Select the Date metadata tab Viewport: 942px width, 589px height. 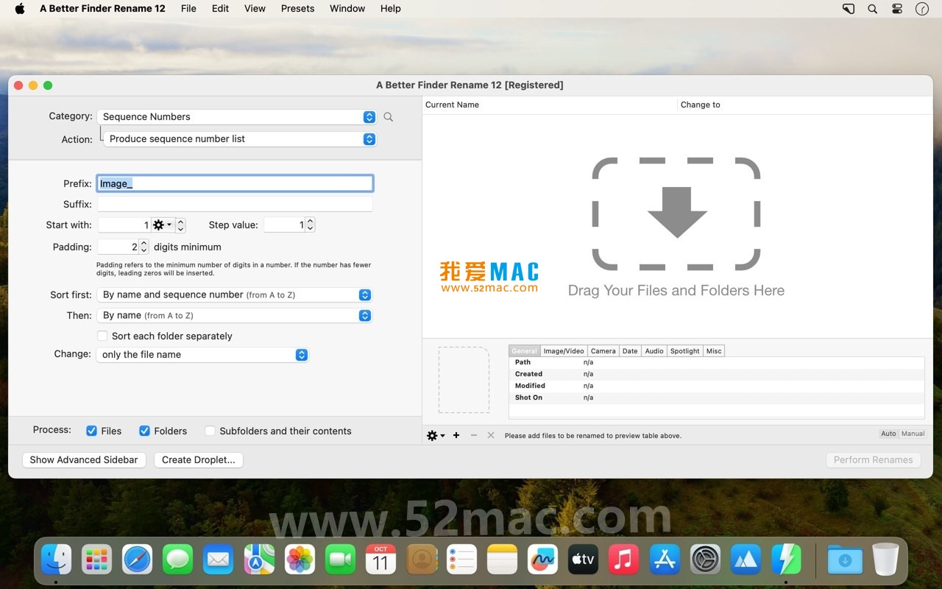630,351
